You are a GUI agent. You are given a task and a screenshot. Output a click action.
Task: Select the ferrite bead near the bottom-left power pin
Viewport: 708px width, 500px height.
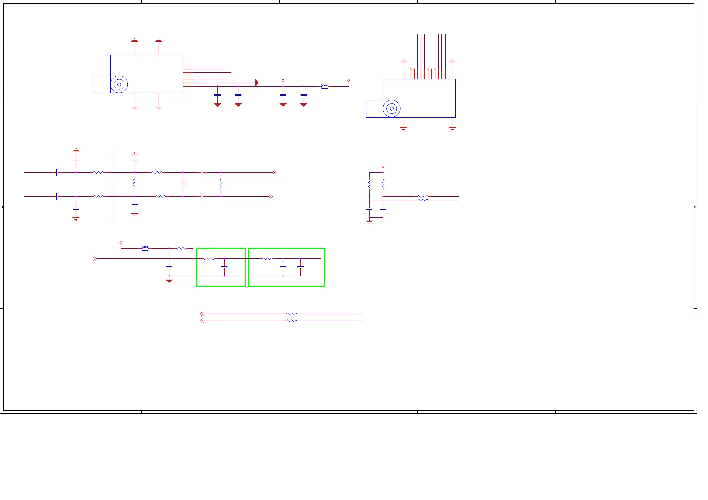coord(145,248)
